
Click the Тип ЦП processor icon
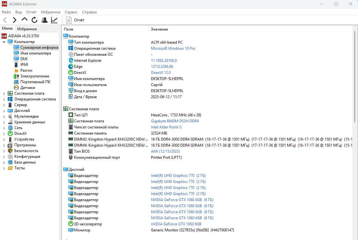[71, 115]
